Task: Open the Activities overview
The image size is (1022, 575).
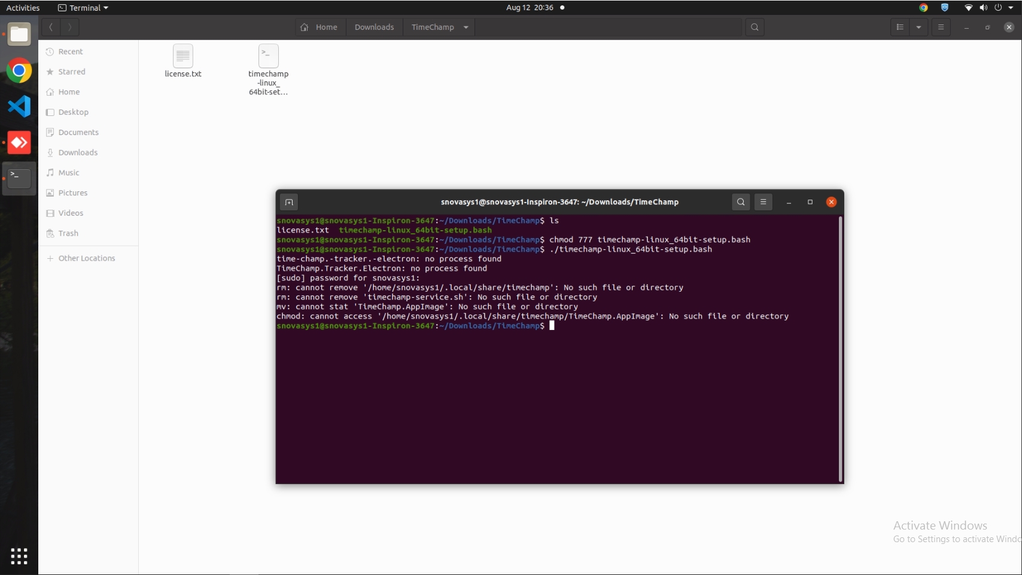Action: click(x=23, y=8)
